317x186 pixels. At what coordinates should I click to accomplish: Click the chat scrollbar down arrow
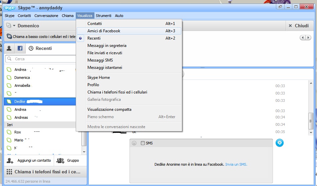(311, 132)
